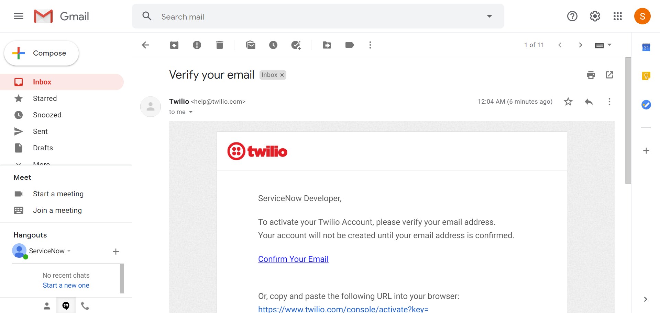Archive the Twilio email
The image size is (660, 313).
174,45
